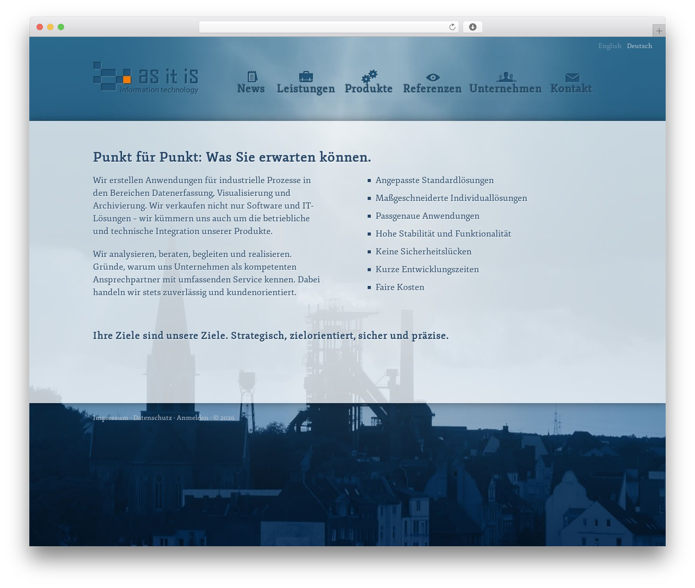Minimize the window with the yellow button
The width and height of the screenshot is (695, 588).
pyautogui.click(x=50, y=27)
